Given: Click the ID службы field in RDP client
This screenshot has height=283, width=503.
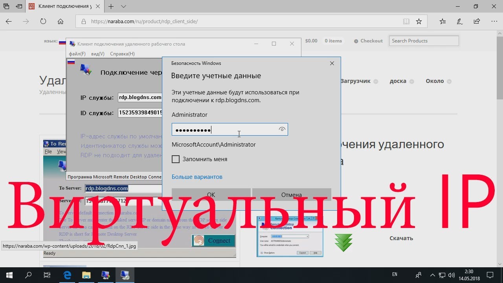Looking at the screenshot, I should point(140,113).
